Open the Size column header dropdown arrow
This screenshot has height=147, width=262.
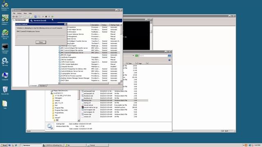pos(136,63)
